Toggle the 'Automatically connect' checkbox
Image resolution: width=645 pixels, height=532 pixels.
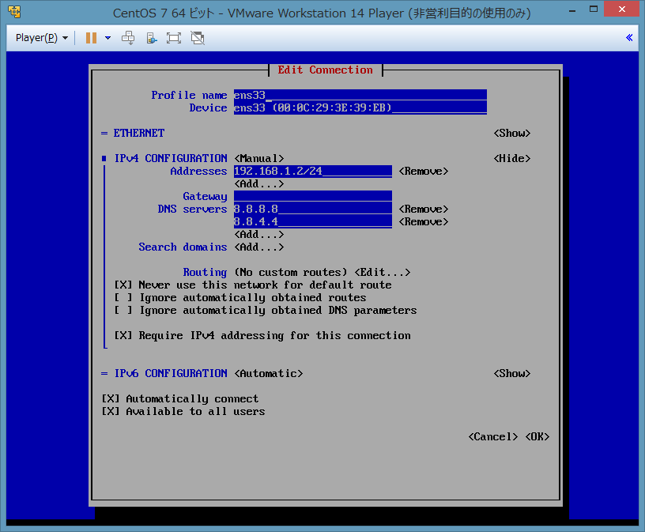click(x=111, y=398)
